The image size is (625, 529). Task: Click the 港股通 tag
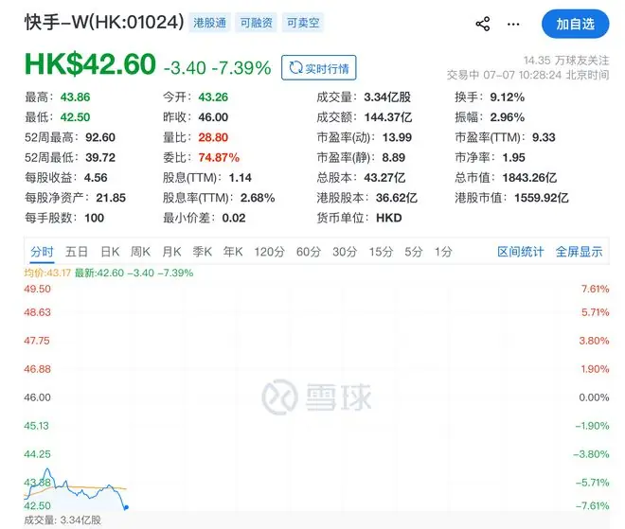pos(209,23)
